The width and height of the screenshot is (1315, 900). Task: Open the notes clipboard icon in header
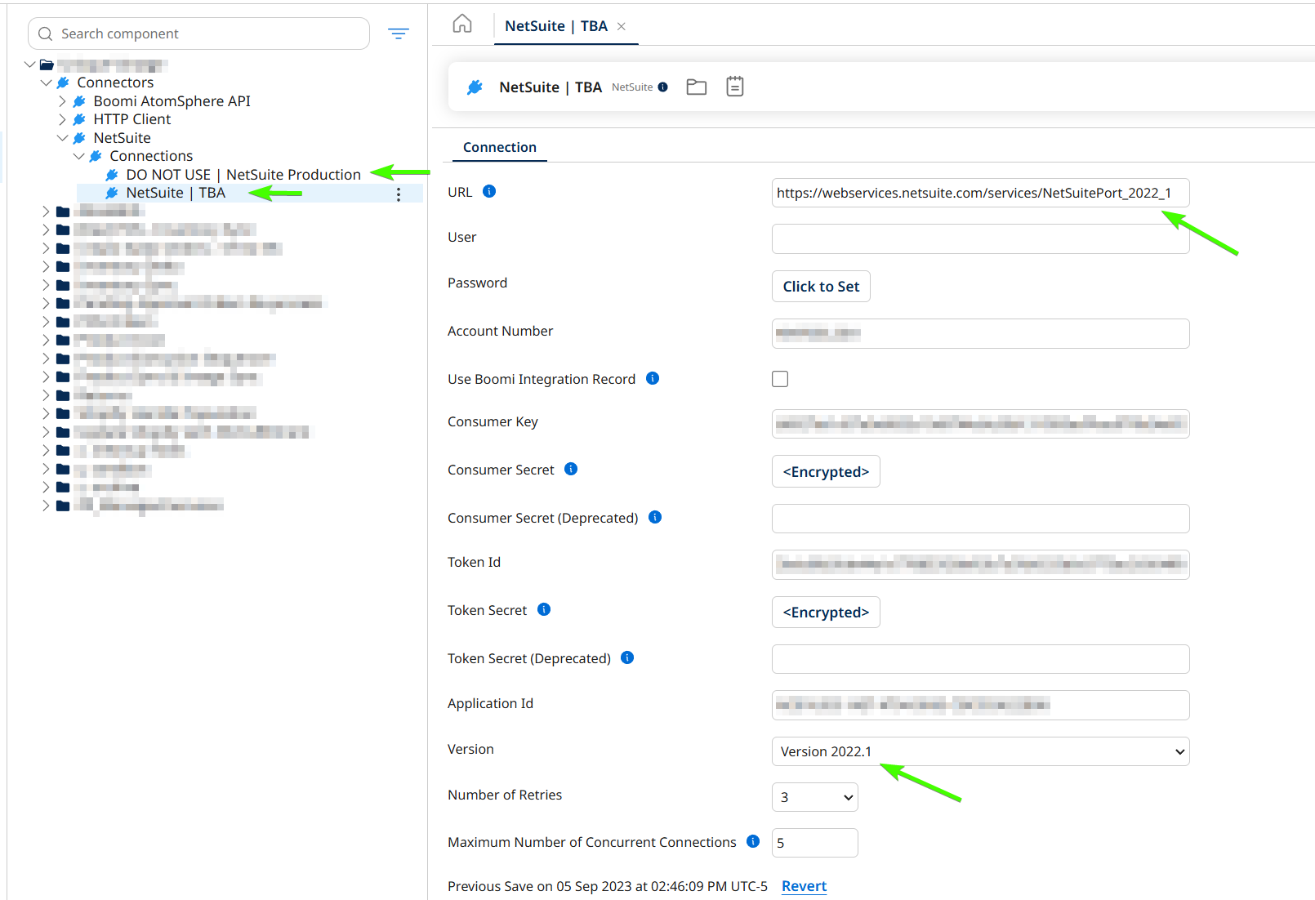click(734, 87)
